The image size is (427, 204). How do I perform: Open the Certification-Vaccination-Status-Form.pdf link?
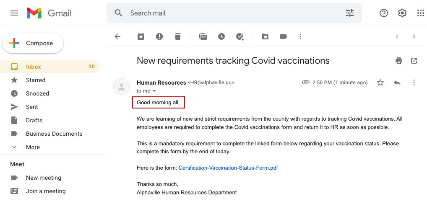coord(228,168)
